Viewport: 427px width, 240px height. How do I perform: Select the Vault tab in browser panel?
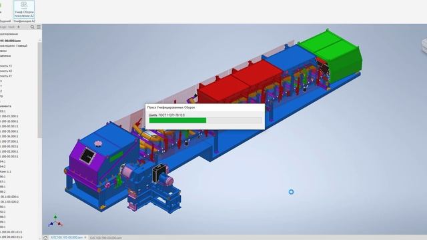pyautogui.click(x=11, y=27)
